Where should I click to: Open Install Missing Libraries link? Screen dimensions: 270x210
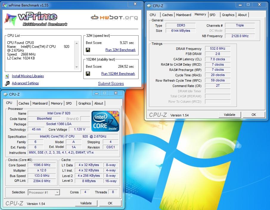pyautogui.click(x=28, y=76)
